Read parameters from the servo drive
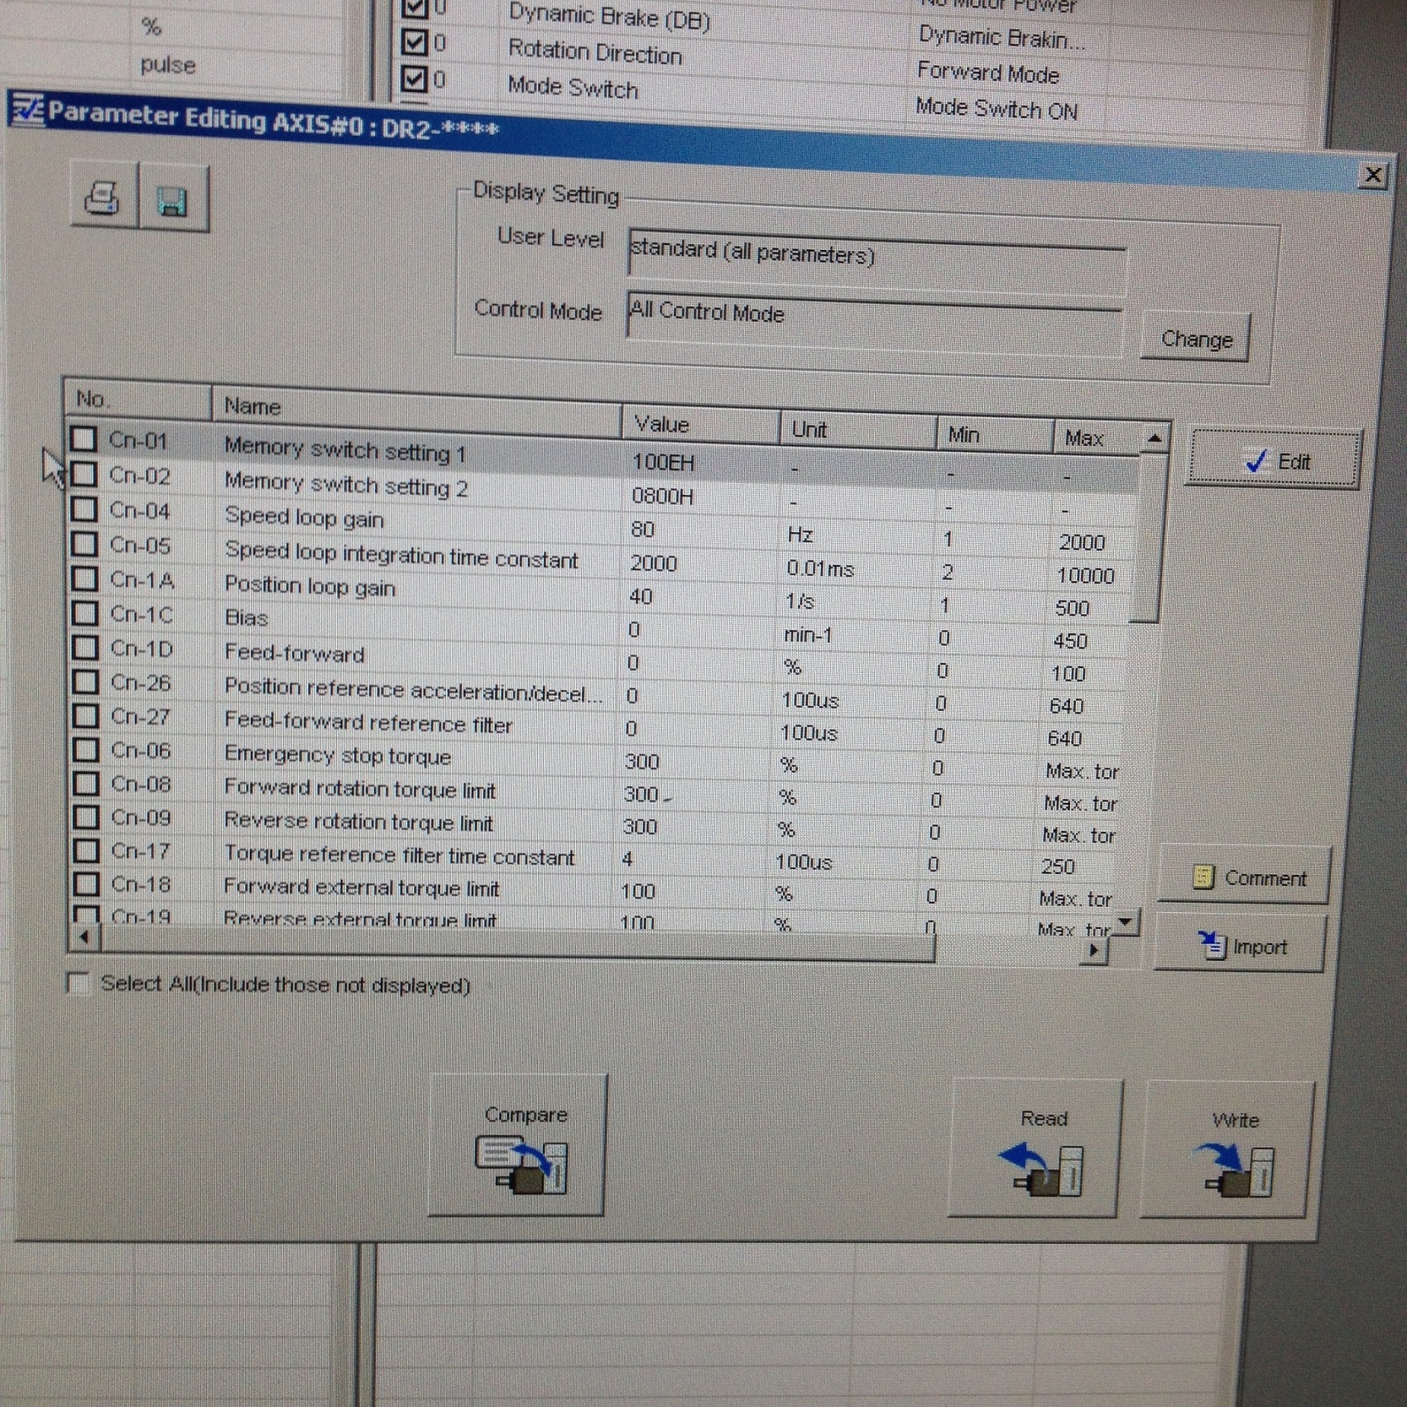Viewport: 1407px width, 1407px height. 1035,1149
